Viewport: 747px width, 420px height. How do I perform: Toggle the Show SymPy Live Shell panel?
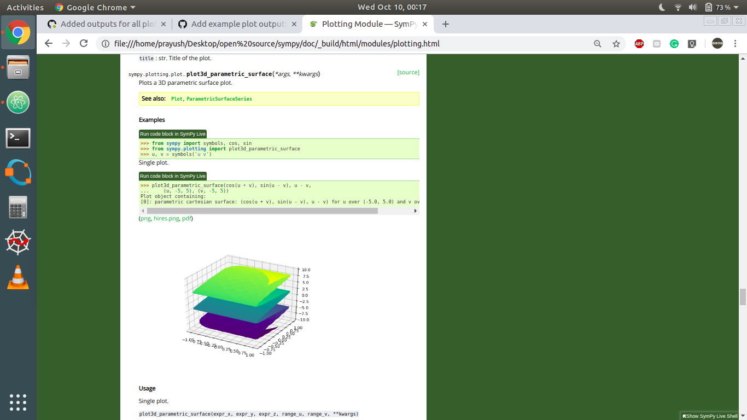pyautogui.click(x=711, y=415)
